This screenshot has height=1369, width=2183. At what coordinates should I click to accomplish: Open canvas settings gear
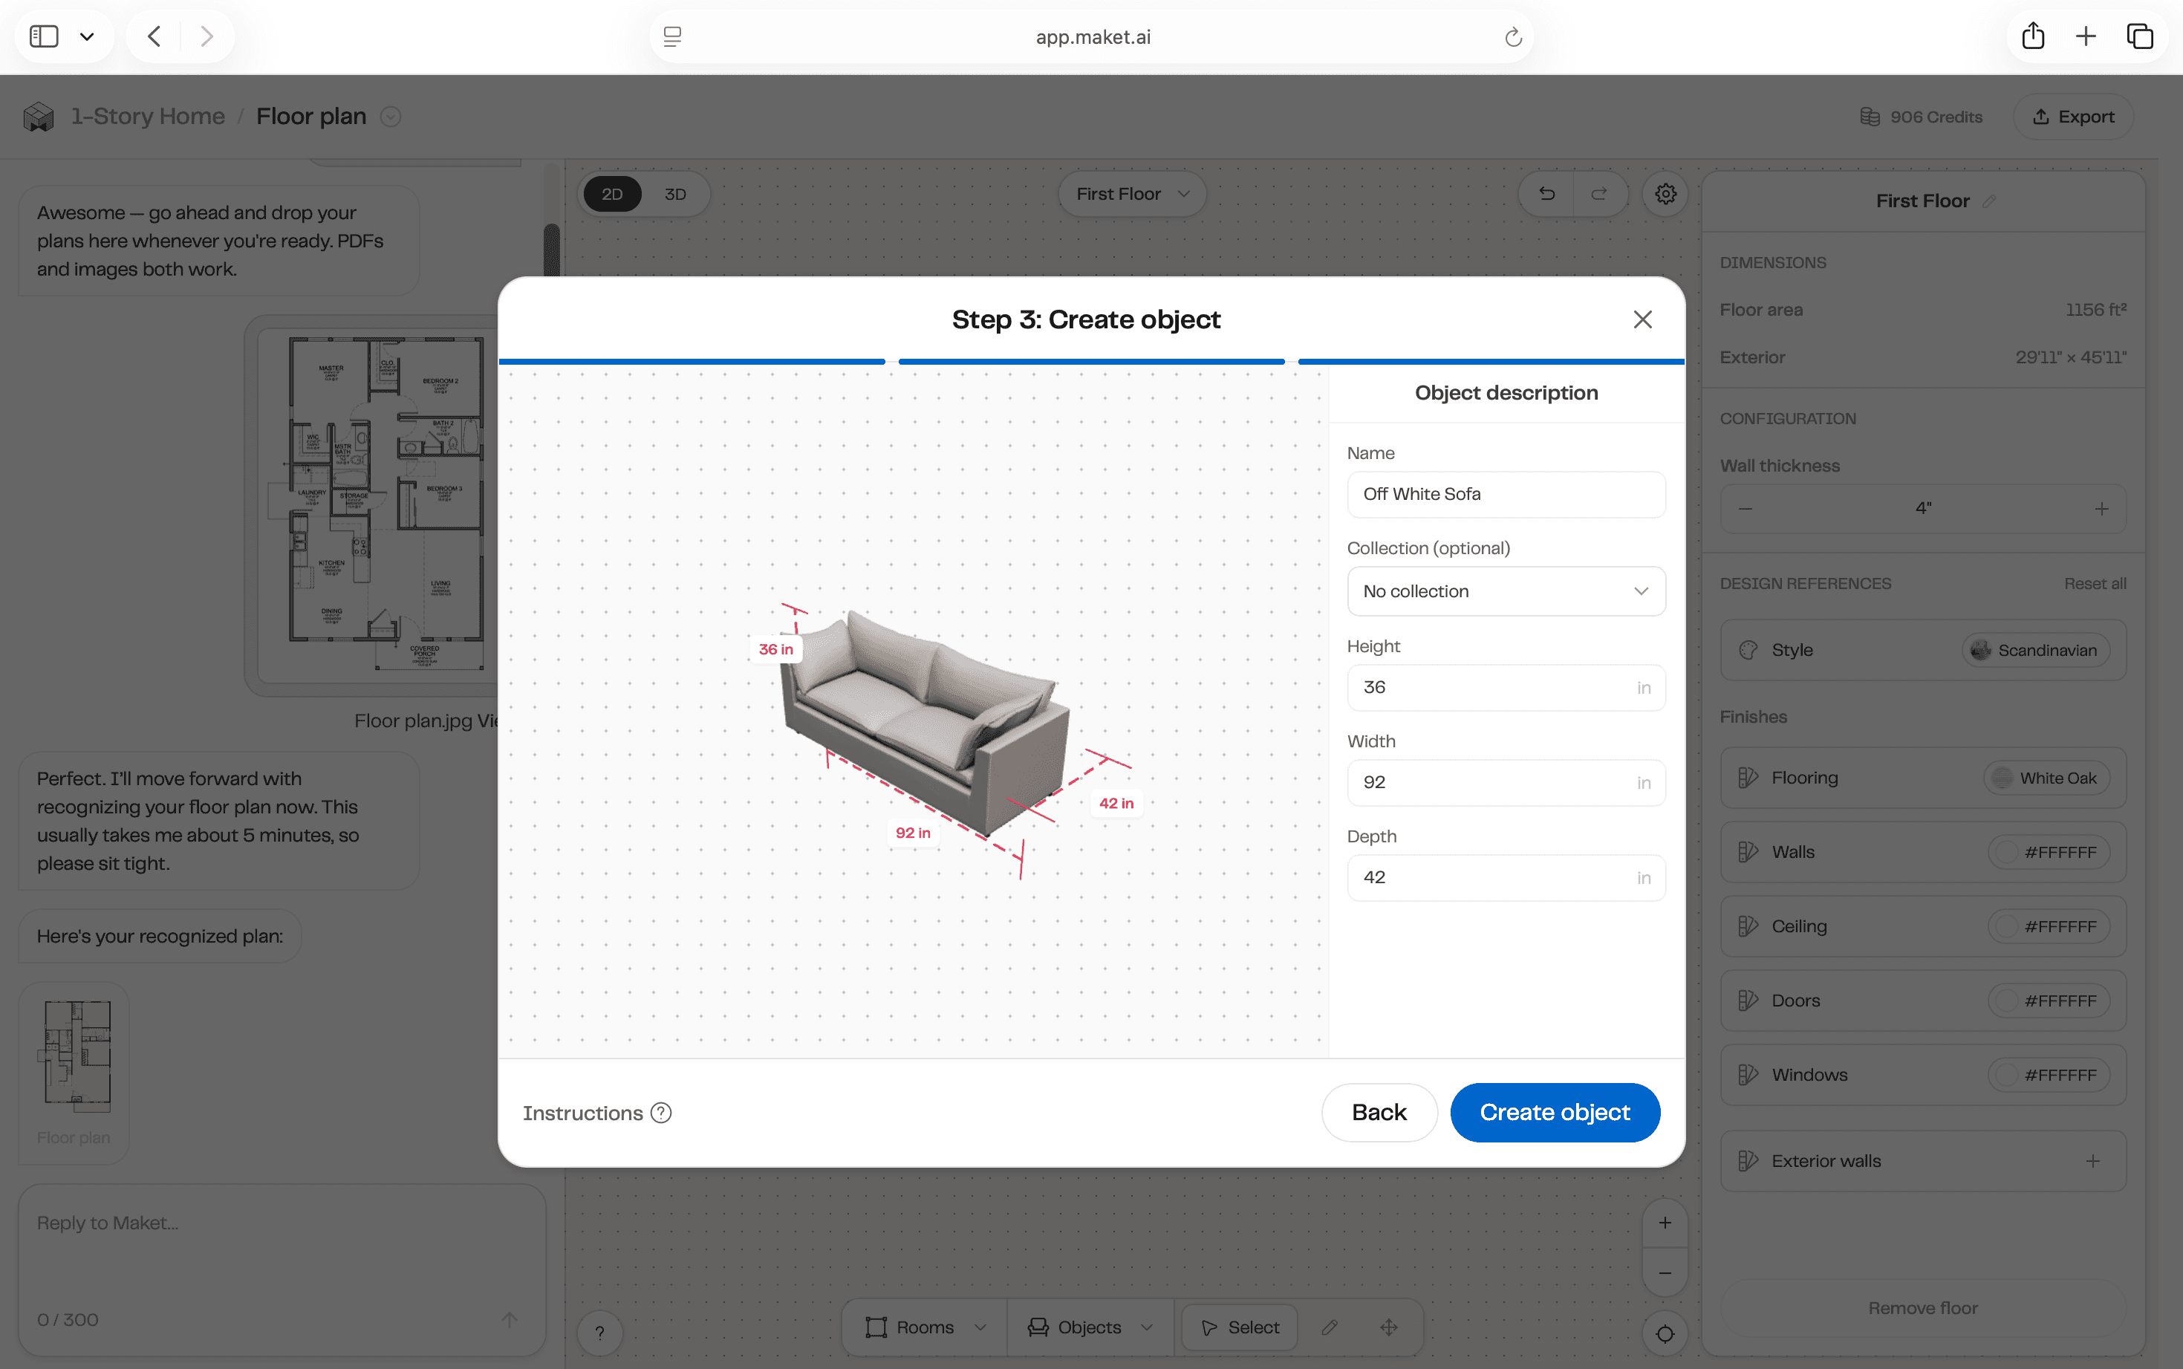(1665, 194)
